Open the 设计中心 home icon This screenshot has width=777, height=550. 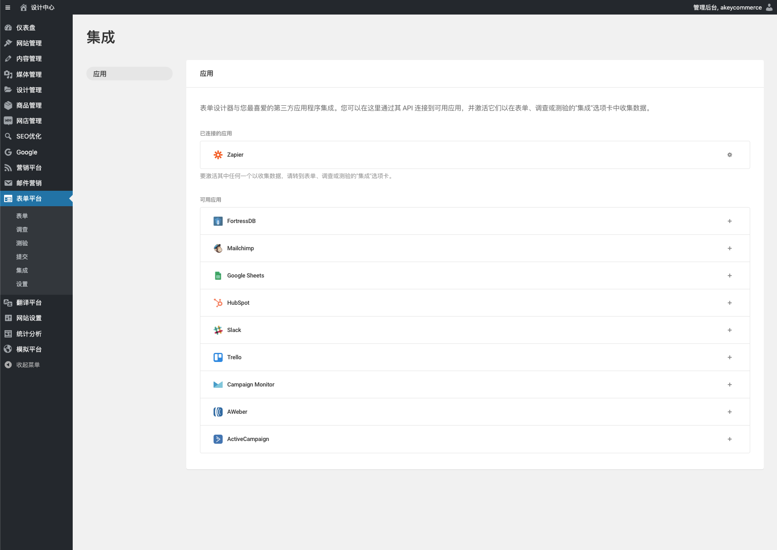click(x=24, y=7)
